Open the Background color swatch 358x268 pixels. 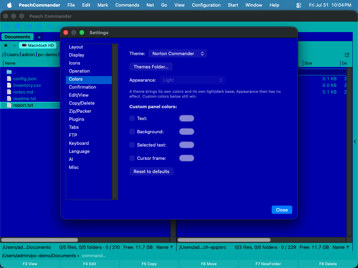coord(187,132)
